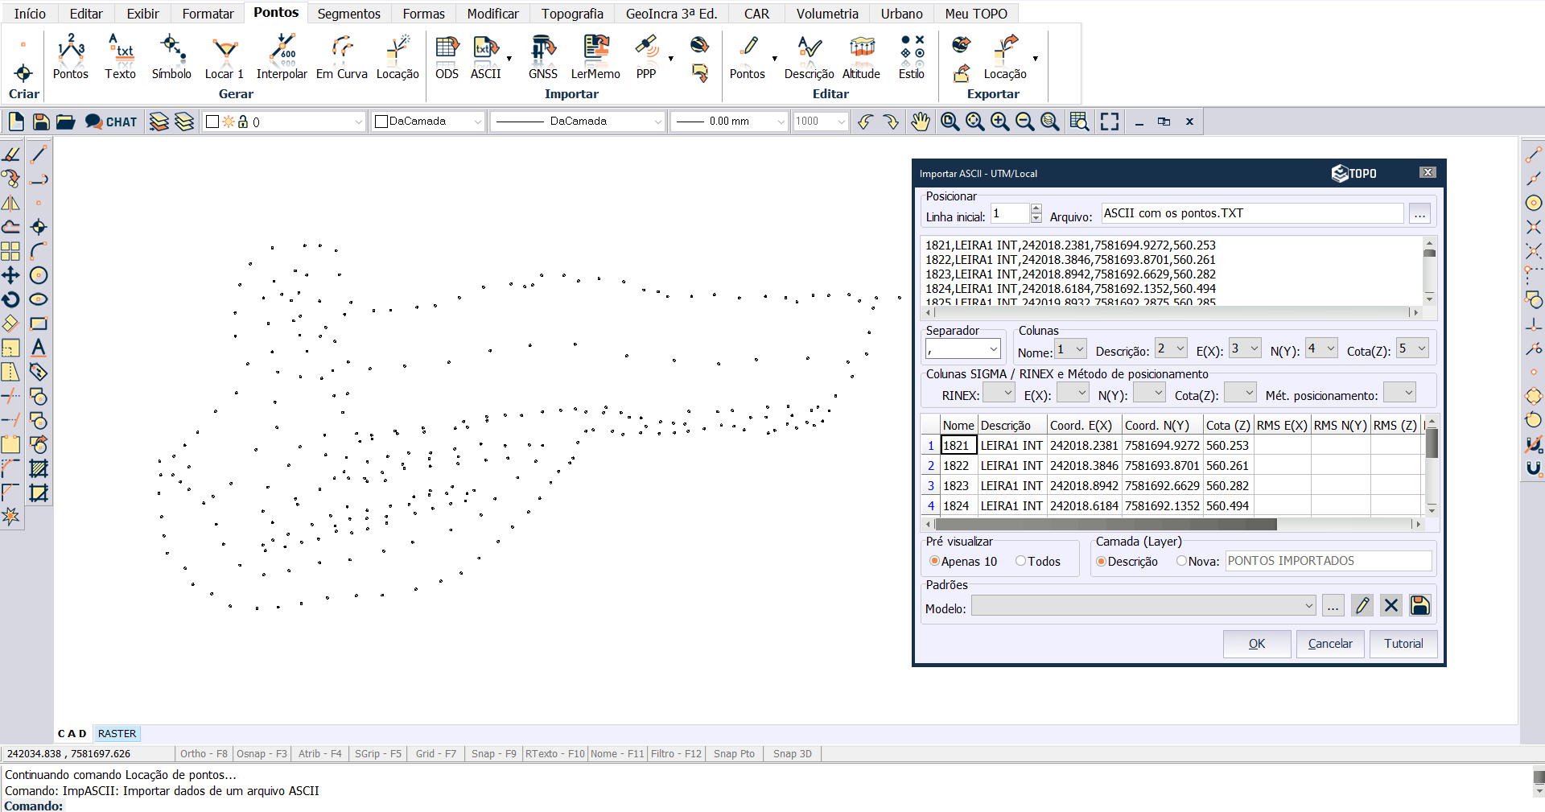This screenshot has height=812, width=1545.
Task: Open the Topografia ribbon tab
Action: tap(572, 14)
